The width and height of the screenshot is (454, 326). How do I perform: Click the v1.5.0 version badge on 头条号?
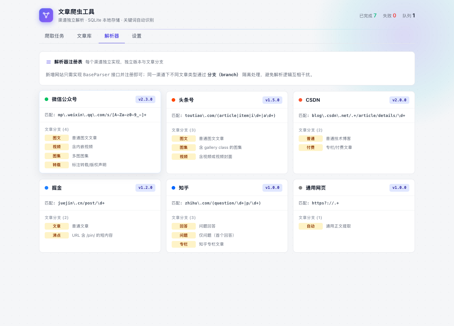click(x=272, y=100)
